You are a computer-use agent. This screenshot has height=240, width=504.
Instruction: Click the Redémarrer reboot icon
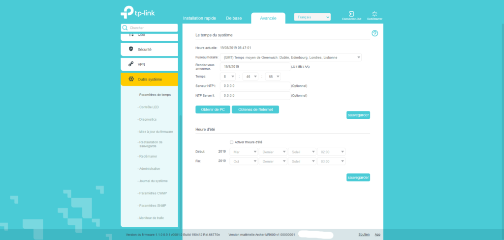point(375,14)
